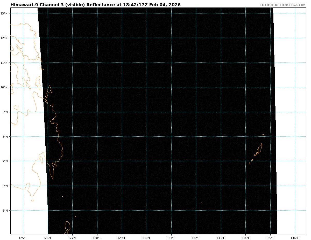
Task: Click the small island dot near 127°E 4.8°N
Action: point(76,216)
